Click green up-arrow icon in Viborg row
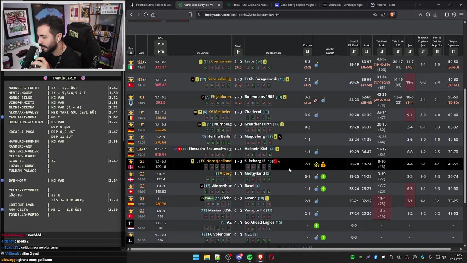The width and height of the screenshot is (467, 263). coord(323,177)
